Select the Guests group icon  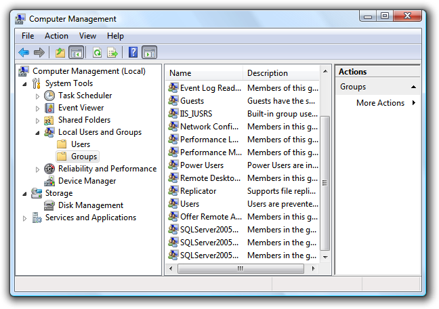coord(173,100)
